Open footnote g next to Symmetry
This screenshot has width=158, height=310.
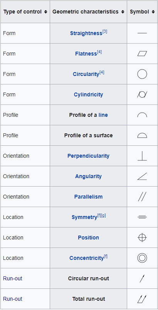pyautogui.click(x=104, y=216)
